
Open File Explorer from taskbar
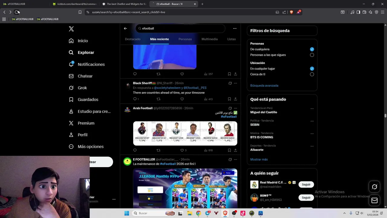(x=190, y=213)
